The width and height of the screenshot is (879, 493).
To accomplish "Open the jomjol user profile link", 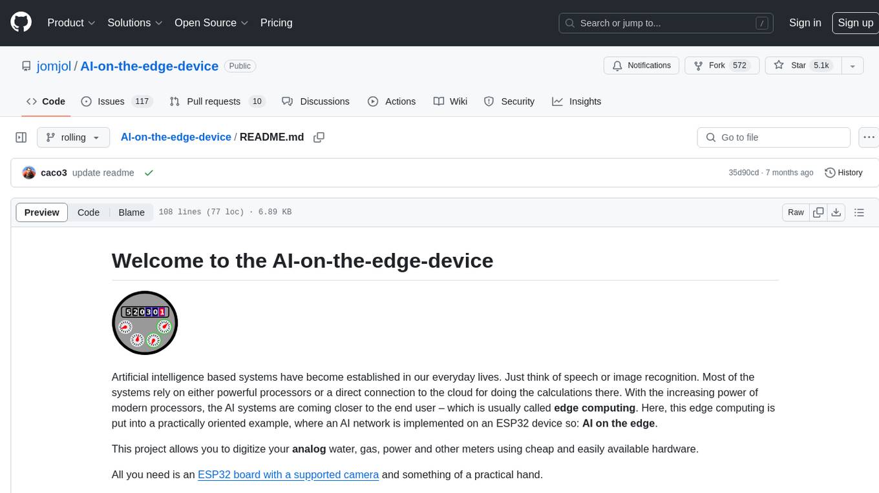I will [54, 66].
